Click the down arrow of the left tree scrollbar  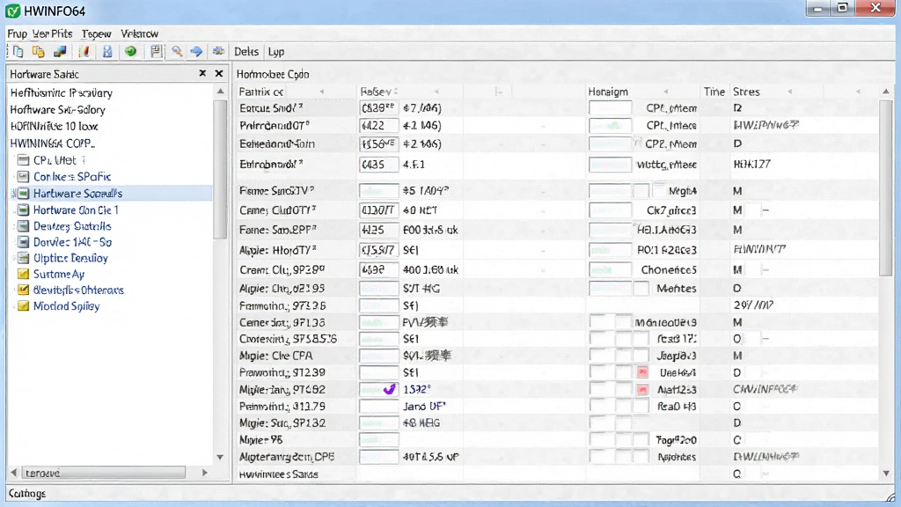pos(220,457)
